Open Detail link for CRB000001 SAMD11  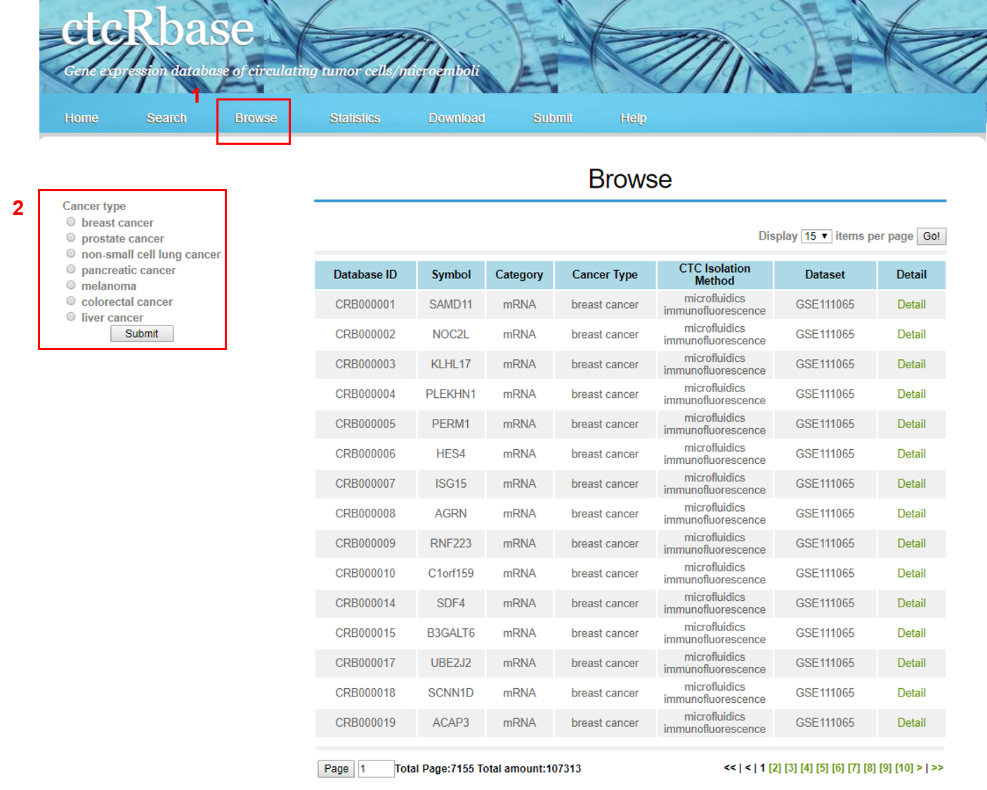[911, 304]
